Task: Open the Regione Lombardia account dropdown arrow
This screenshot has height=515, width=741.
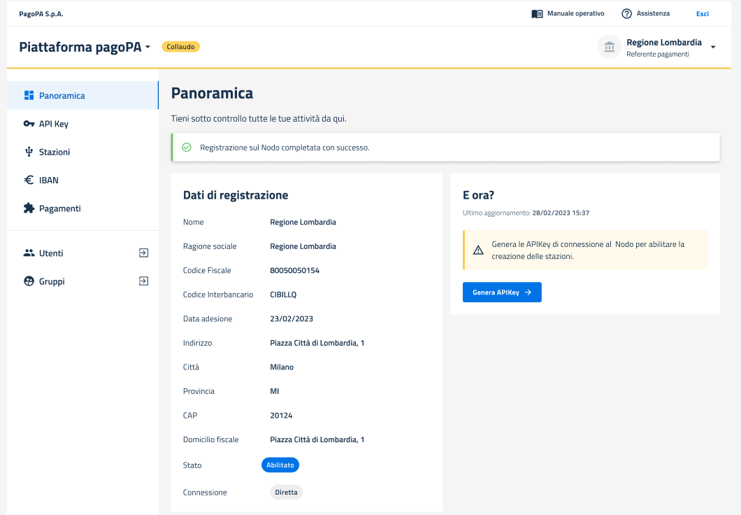Action: coord(713,48)
